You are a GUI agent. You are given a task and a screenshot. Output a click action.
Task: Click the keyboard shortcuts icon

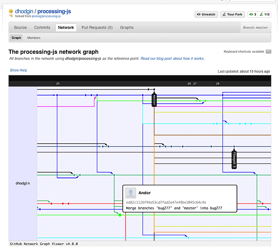(x=268, y=52)
